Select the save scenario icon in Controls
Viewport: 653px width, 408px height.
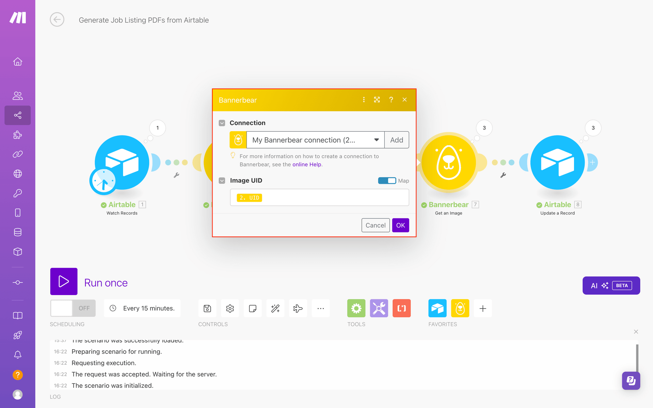point(207,308)
